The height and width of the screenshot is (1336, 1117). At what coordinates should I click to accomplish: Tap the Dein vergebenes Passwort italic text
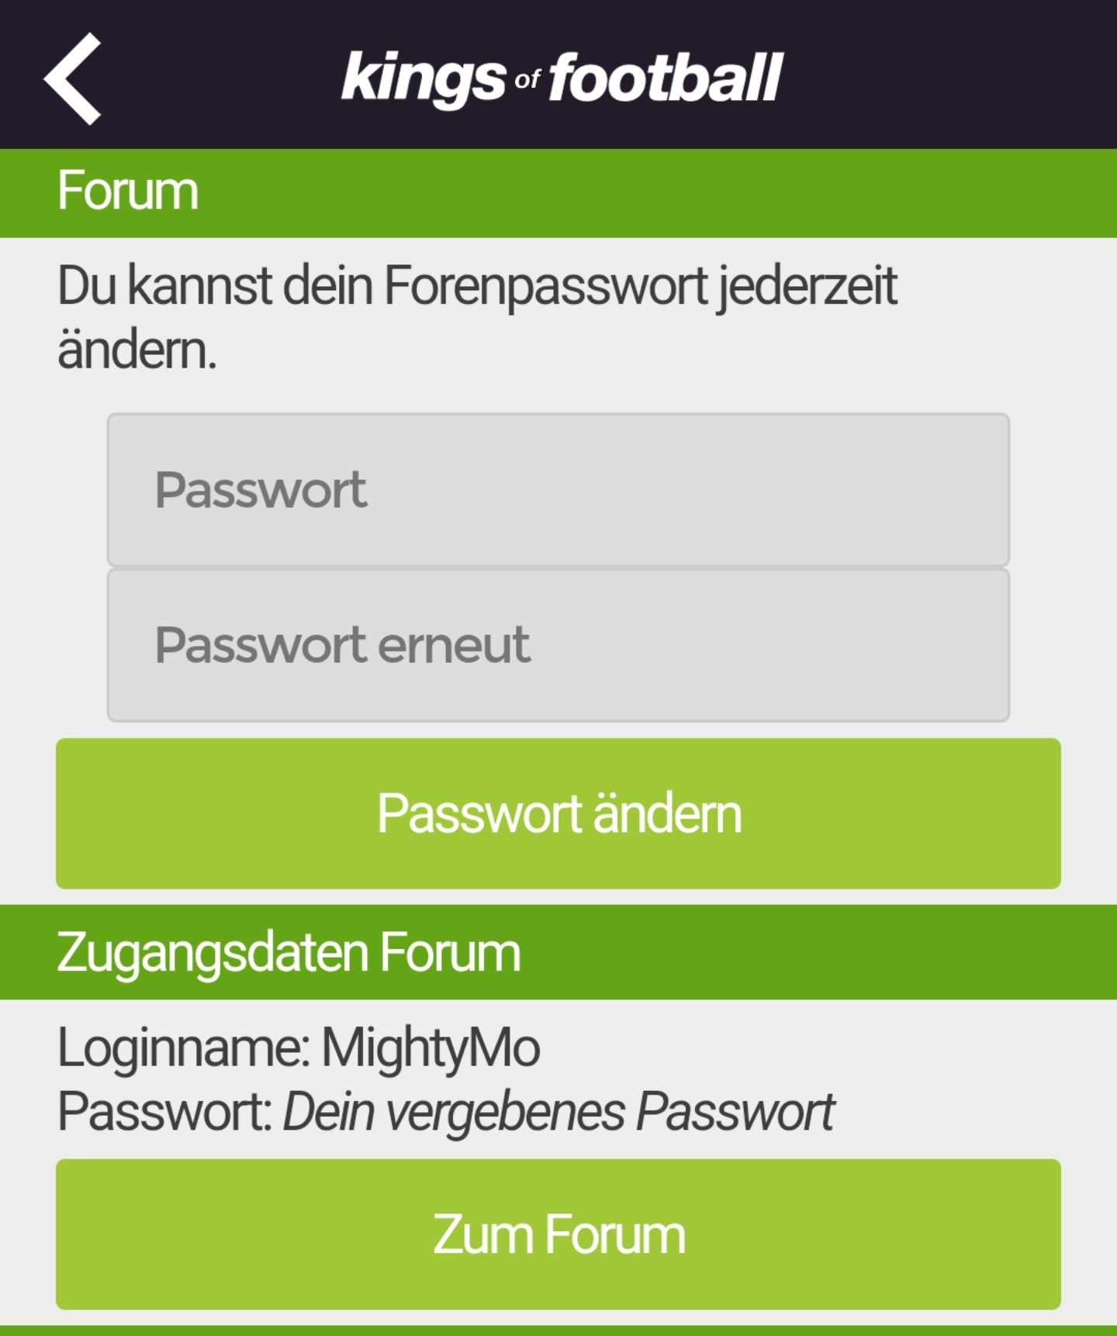click(x=558, y=1112)
